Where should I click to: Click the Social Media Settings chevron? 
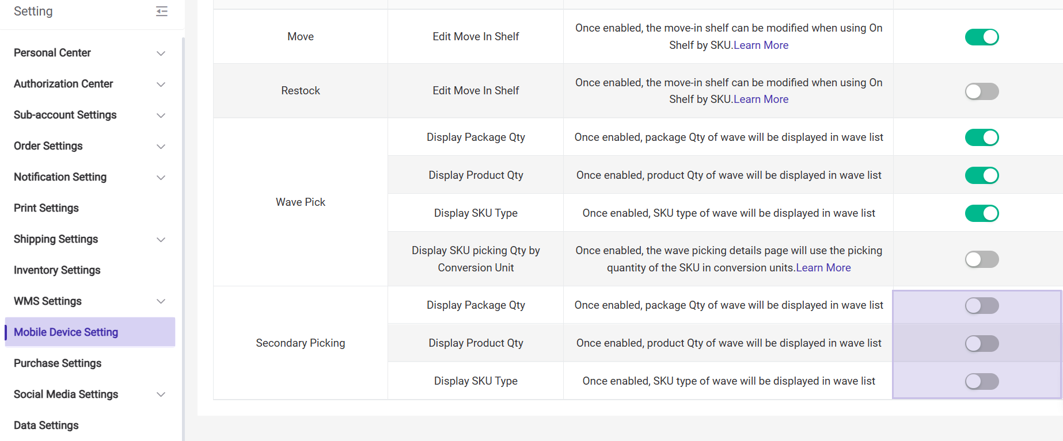pyautogui.click(x=161, y=394)
